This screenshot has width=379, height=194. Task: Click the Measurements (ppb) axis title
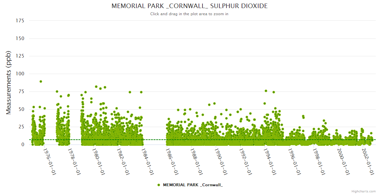(9, 82)
